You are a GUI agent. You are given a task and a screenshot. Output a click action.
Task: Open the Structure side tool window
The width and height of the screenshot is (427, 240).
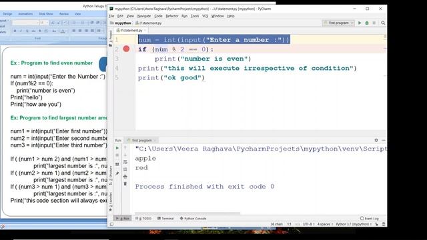pos(111,175)
